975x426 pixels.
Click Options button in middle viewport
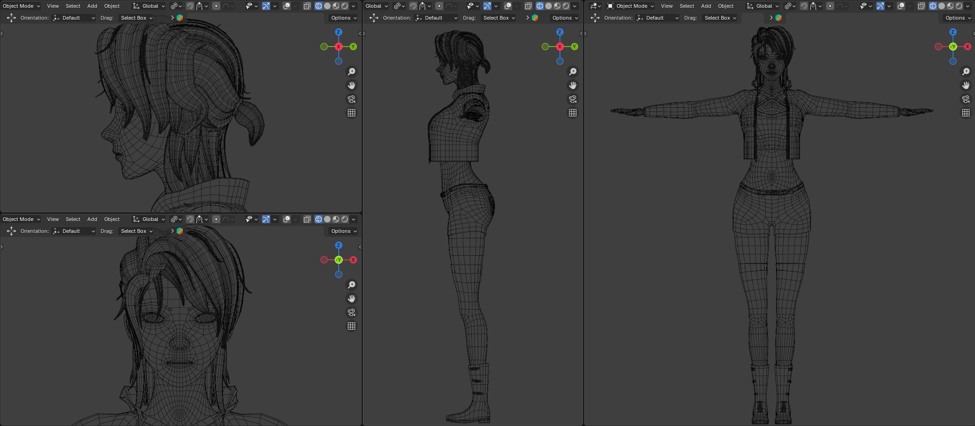tap(565, 18)
